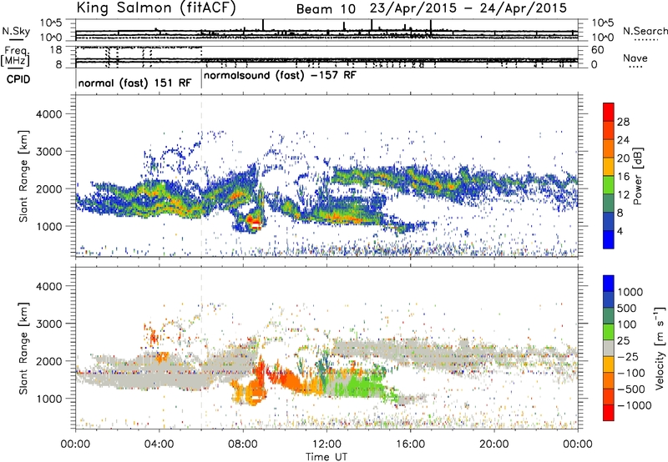Click the blue bottom segment of Power color bar
This screenshot has height=462, width=668.
pyautogui.click(x=609, y=239)
